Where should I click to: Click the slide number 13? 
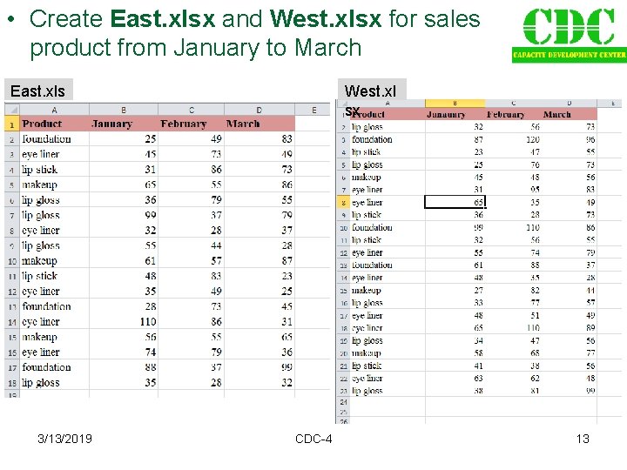coord(583,439)
